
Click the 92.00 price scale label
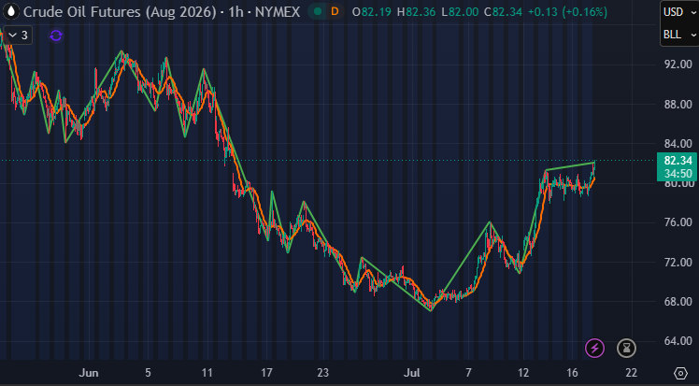(678, 64)
